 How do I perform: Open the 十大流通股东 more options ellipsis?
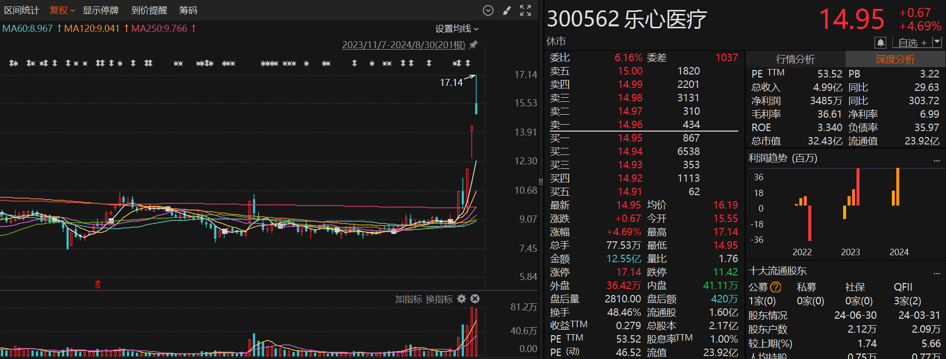coord(937,273)
